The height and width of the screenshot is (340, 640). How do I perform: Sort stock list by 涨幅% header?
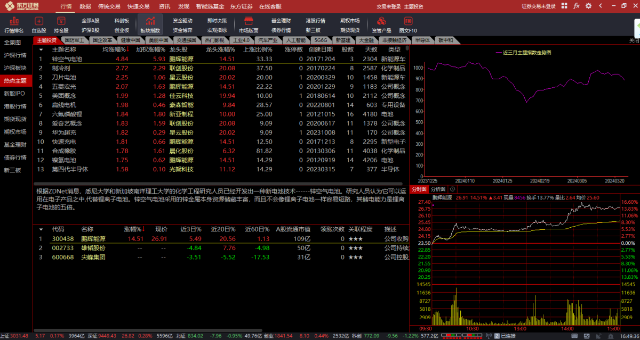point(134,229)
